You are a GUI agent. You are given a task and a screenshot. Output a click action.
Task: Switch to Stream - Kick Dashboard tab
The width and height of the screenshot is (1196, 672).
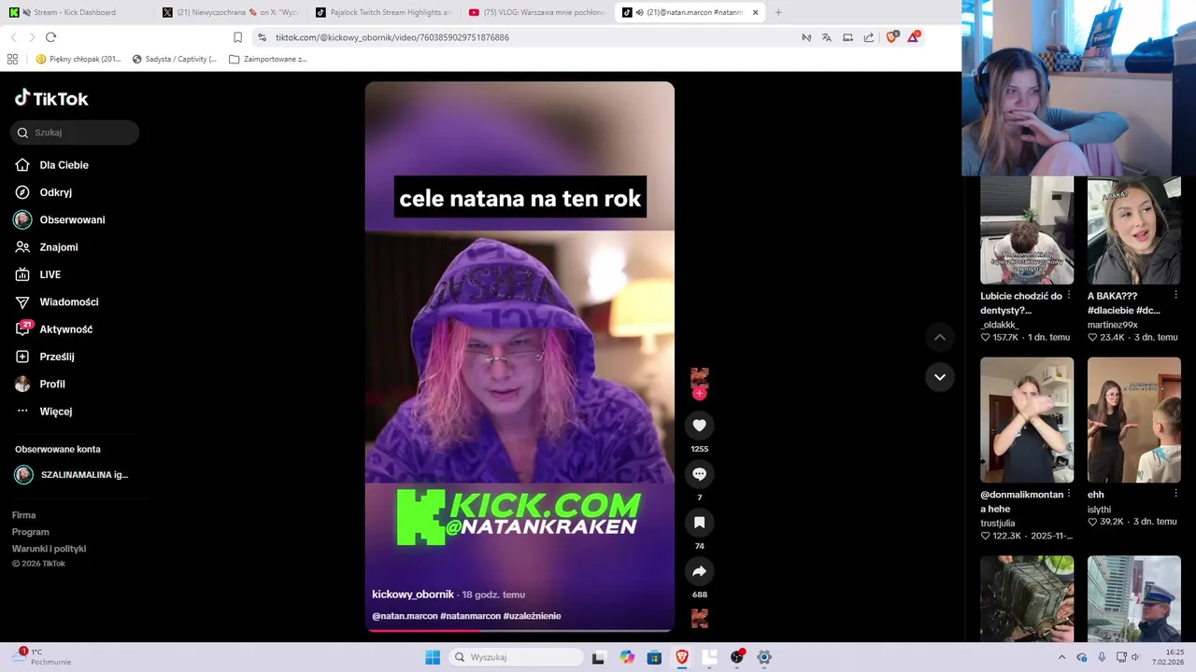pyautogui.click(x=75, y=12)
